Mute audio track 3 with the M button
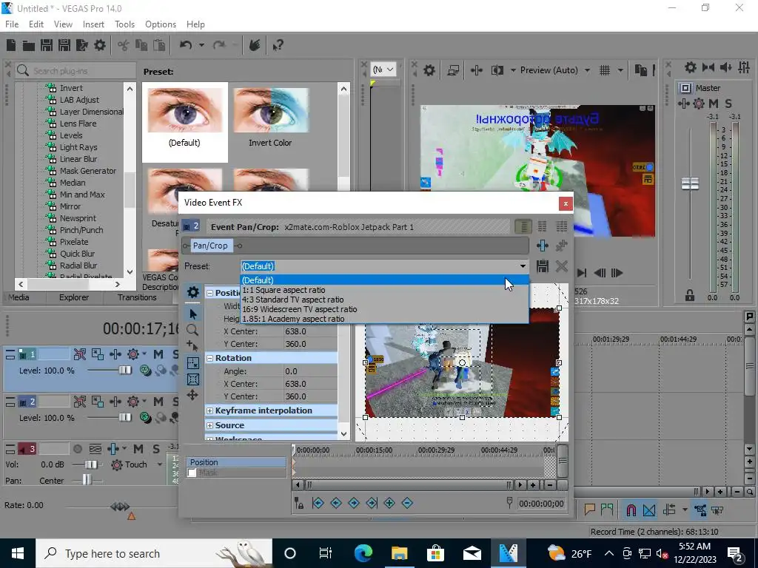The width and height of the screenshot is (758, 568). click(138, 449)
